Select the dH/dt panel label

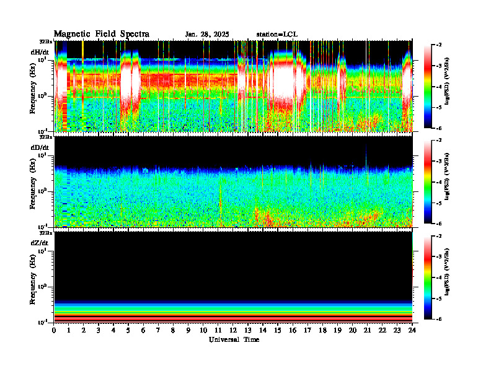point(40,52)
